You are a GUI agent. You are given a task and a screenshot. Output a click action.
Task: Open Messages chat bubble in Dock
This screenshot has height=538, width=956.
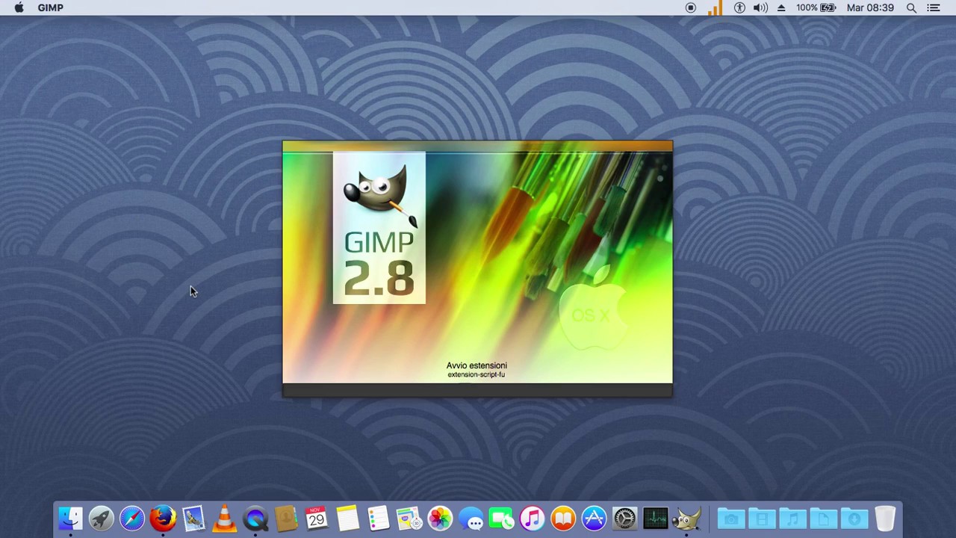point(471,519)
